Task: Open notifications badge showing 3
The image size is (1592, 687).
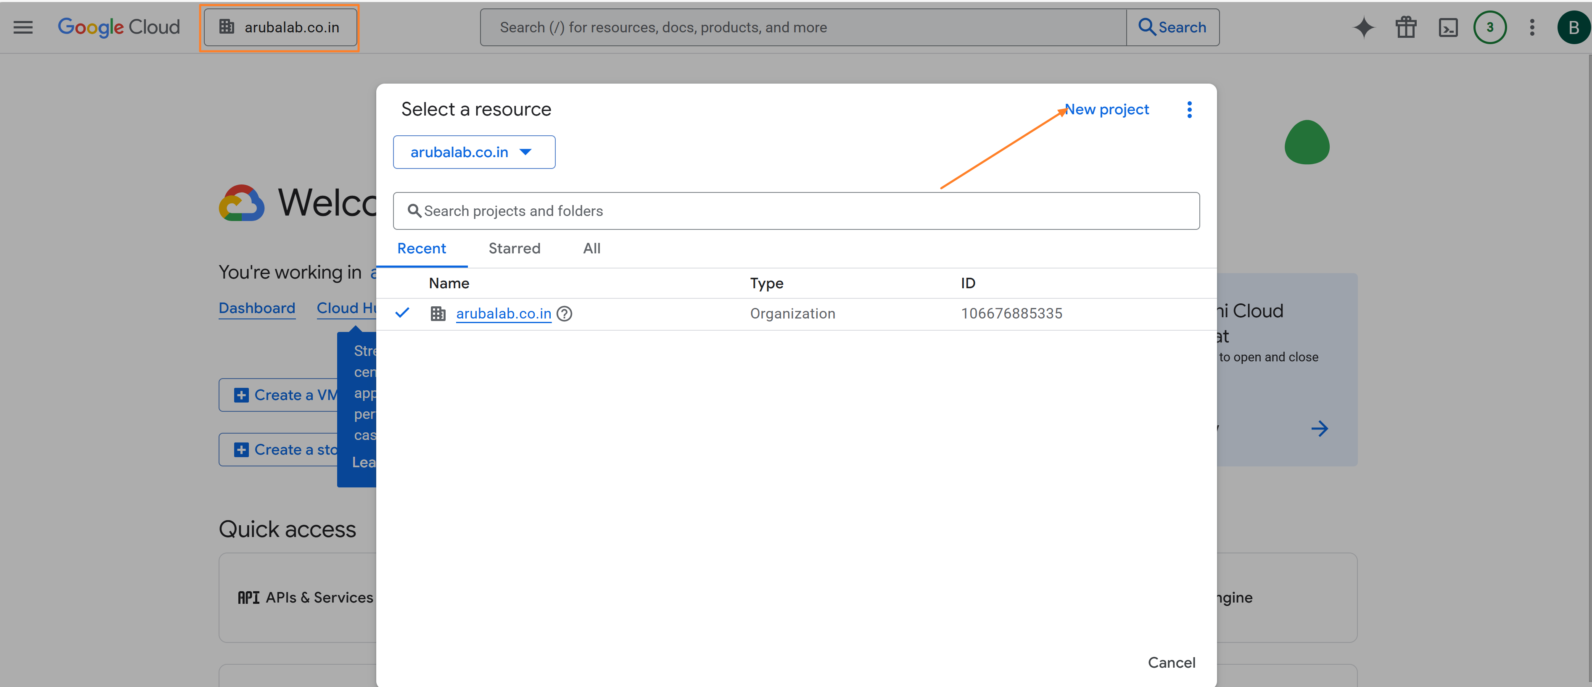Action: [x=1489, y=27]
